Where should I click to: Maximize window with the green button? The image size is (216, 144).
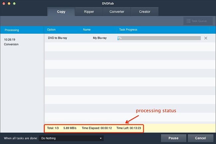point(14,3)
